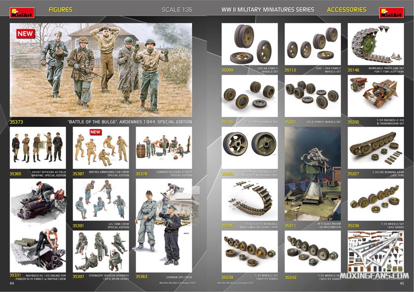Open the T-34/85 Running Gear image
Screen dimensions: 414x292
click(x=376, y=148)
